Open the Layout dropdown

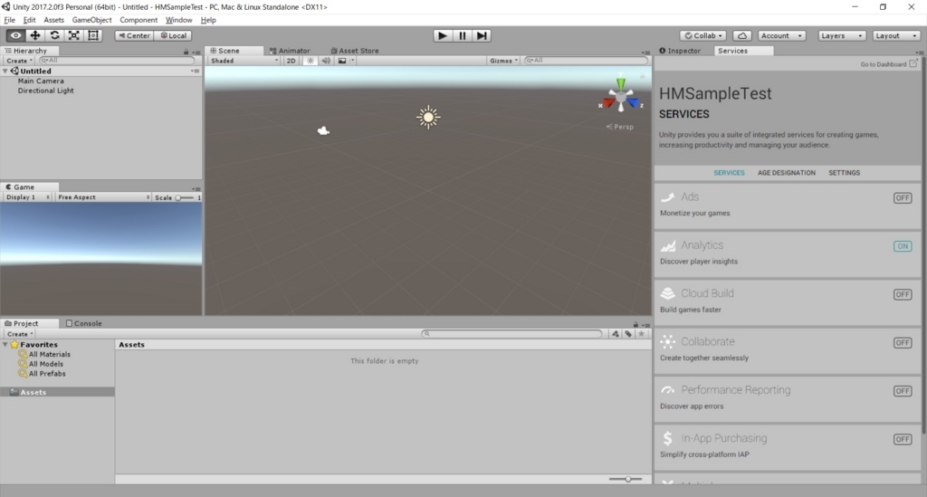[896, 35]
